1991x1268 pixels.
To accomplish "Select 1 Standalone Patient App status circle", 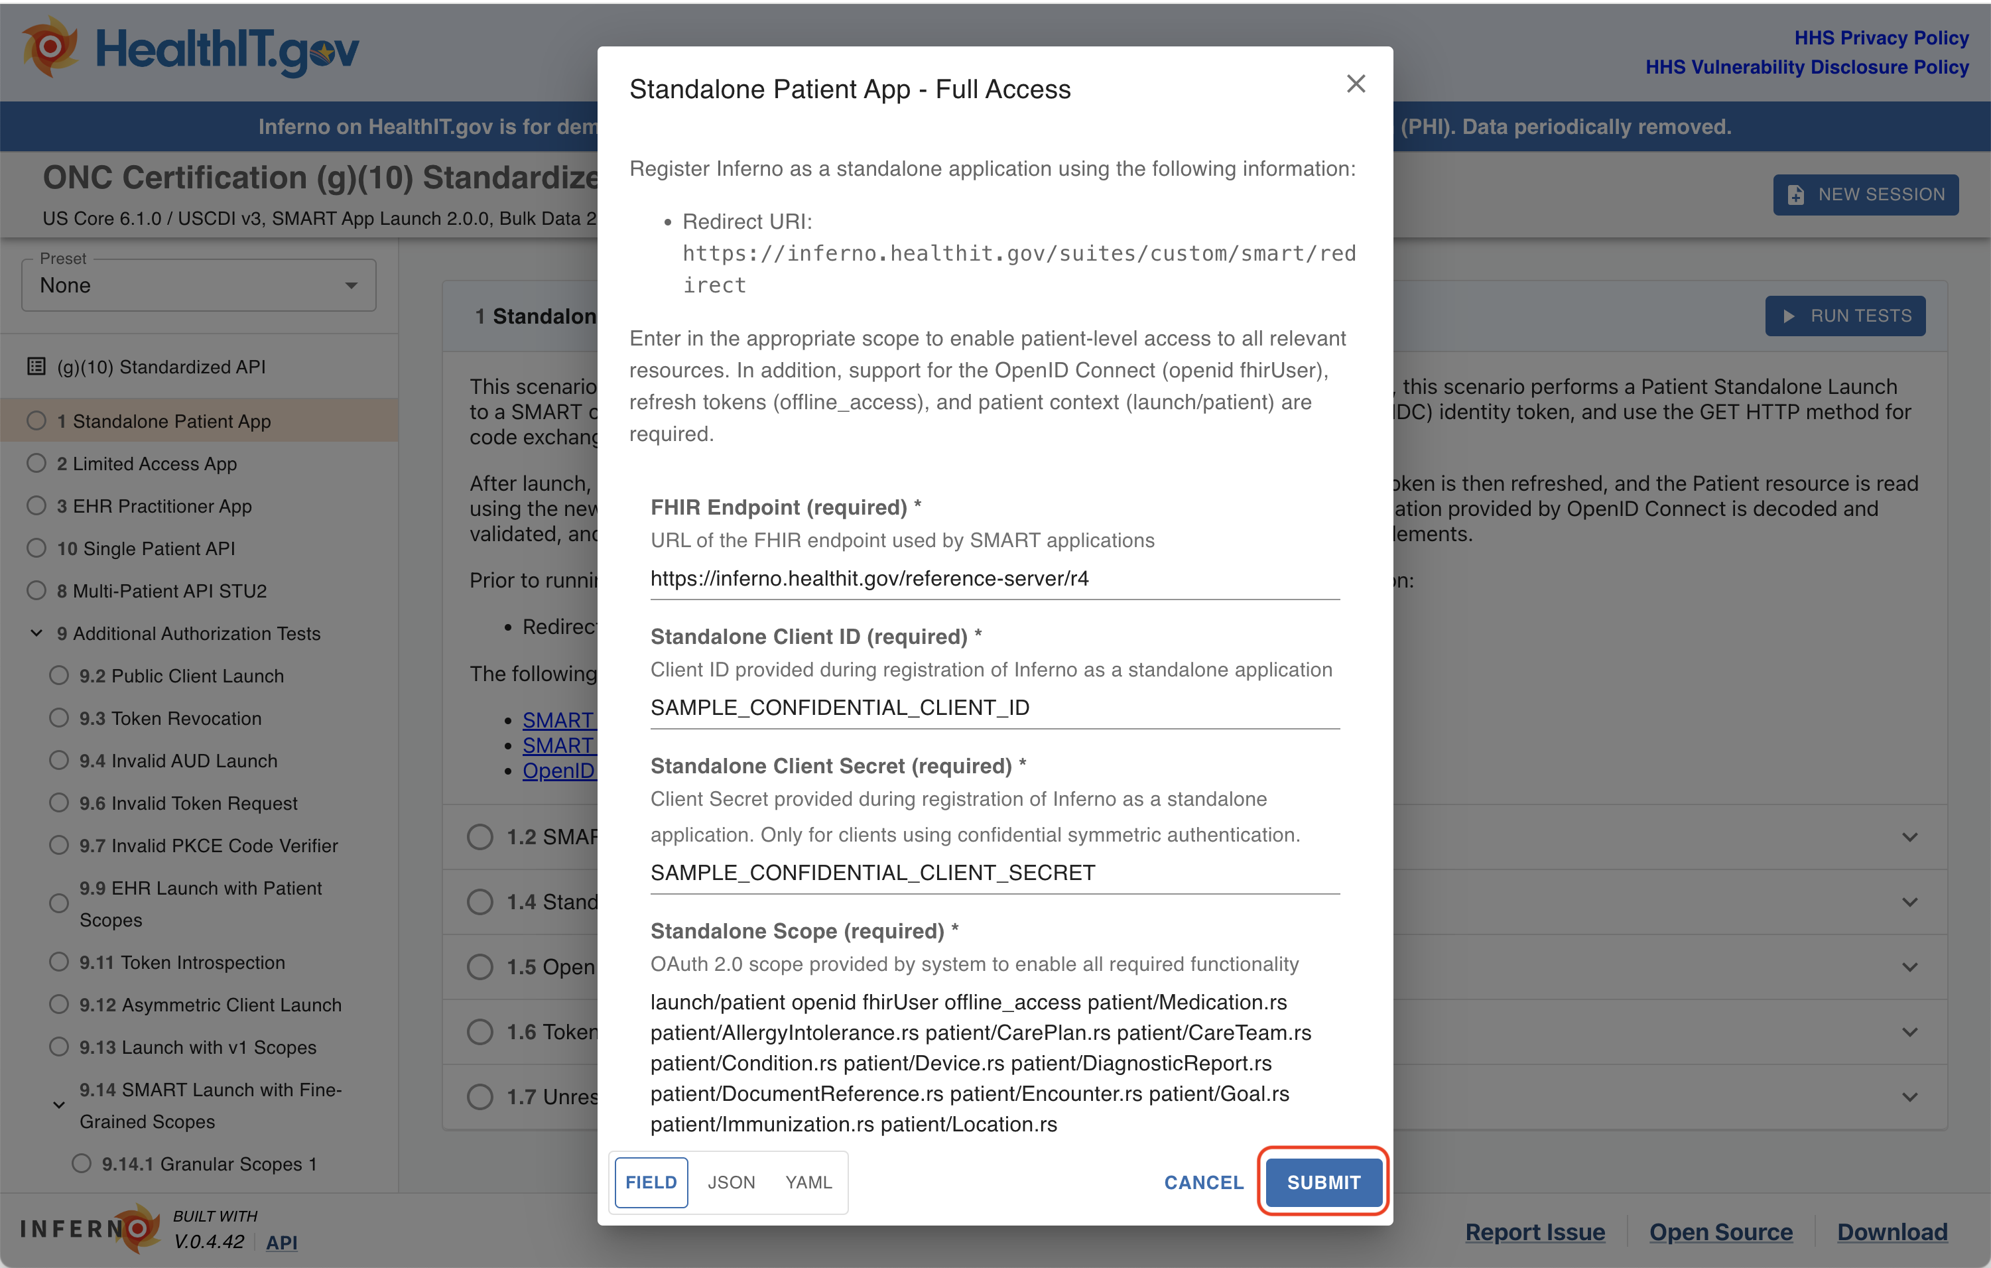I will [36, 420].
